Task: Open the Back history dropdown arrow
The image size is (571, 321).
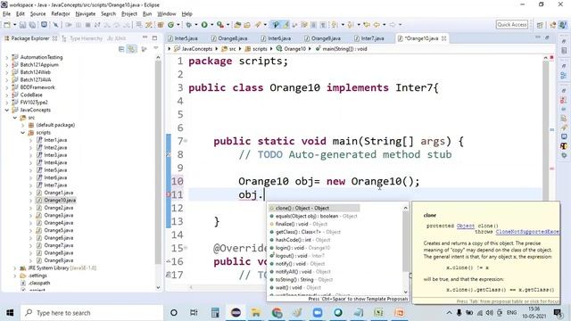Action: tap(385, 25)
